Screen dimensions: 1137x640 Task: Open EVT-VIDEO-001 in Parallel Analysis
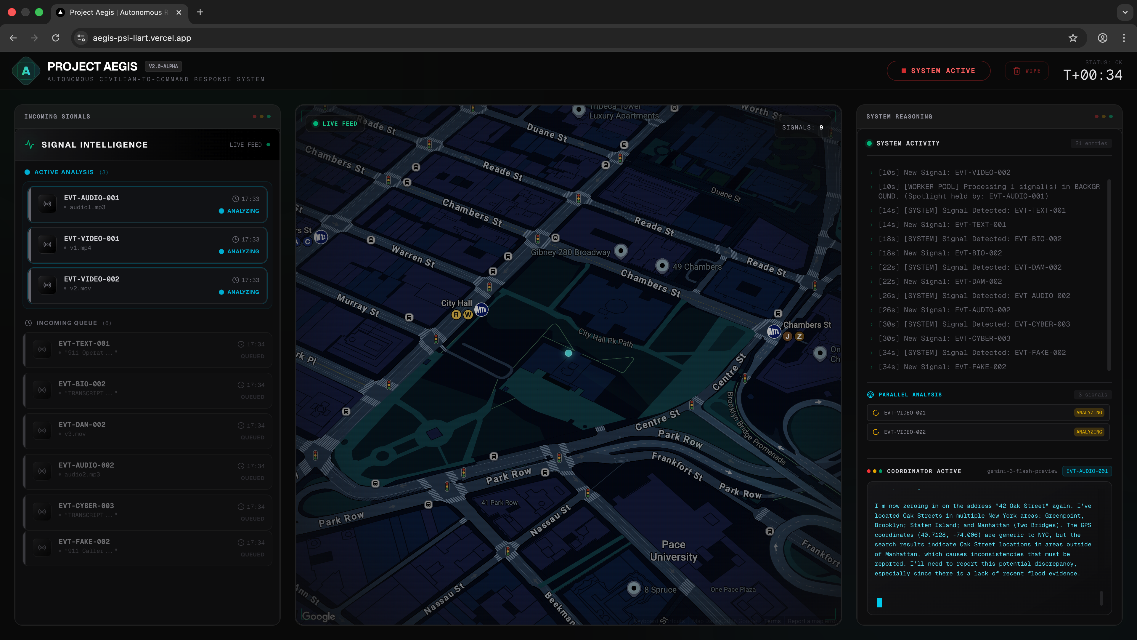(x=988, y=412)
